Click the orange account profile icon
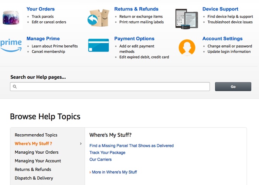259x185 pixels. pos(187,47)
